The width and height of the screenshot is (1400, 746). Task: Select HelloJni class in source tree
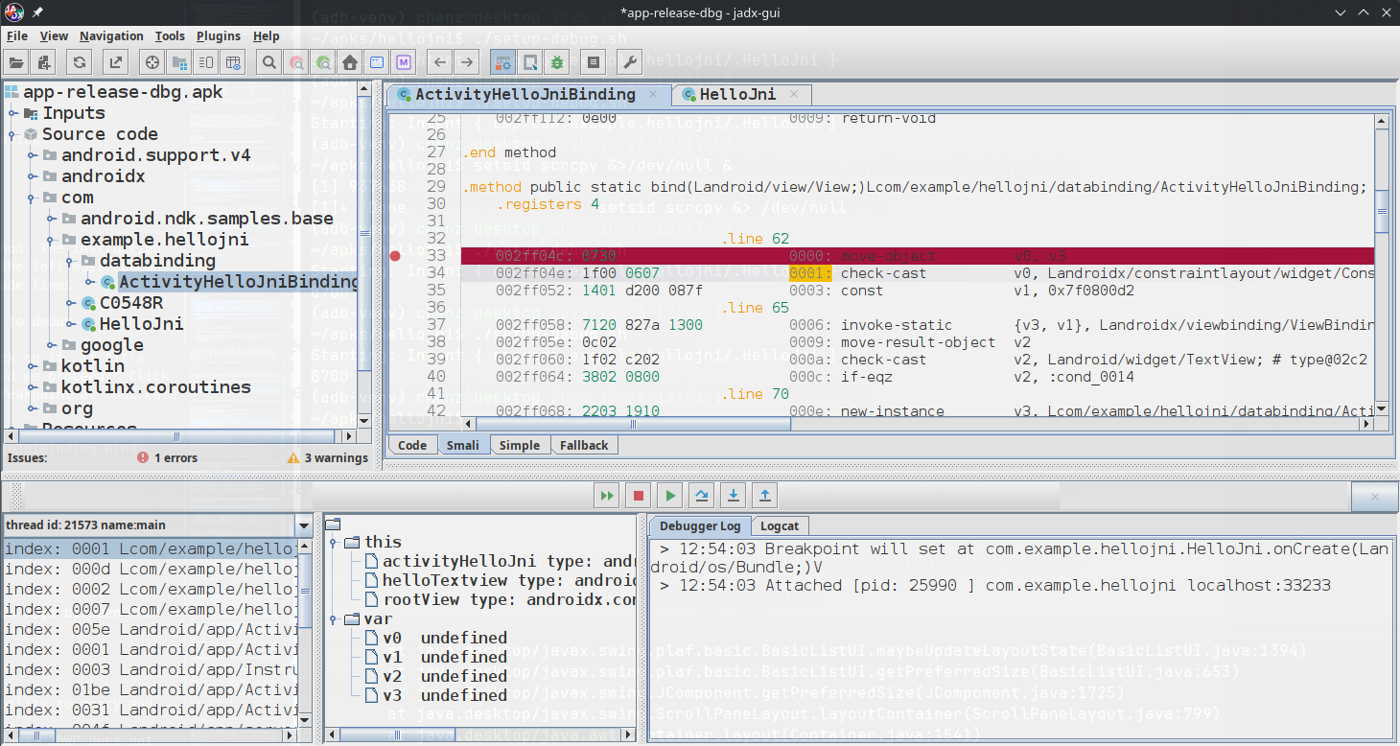coord(141,324)
